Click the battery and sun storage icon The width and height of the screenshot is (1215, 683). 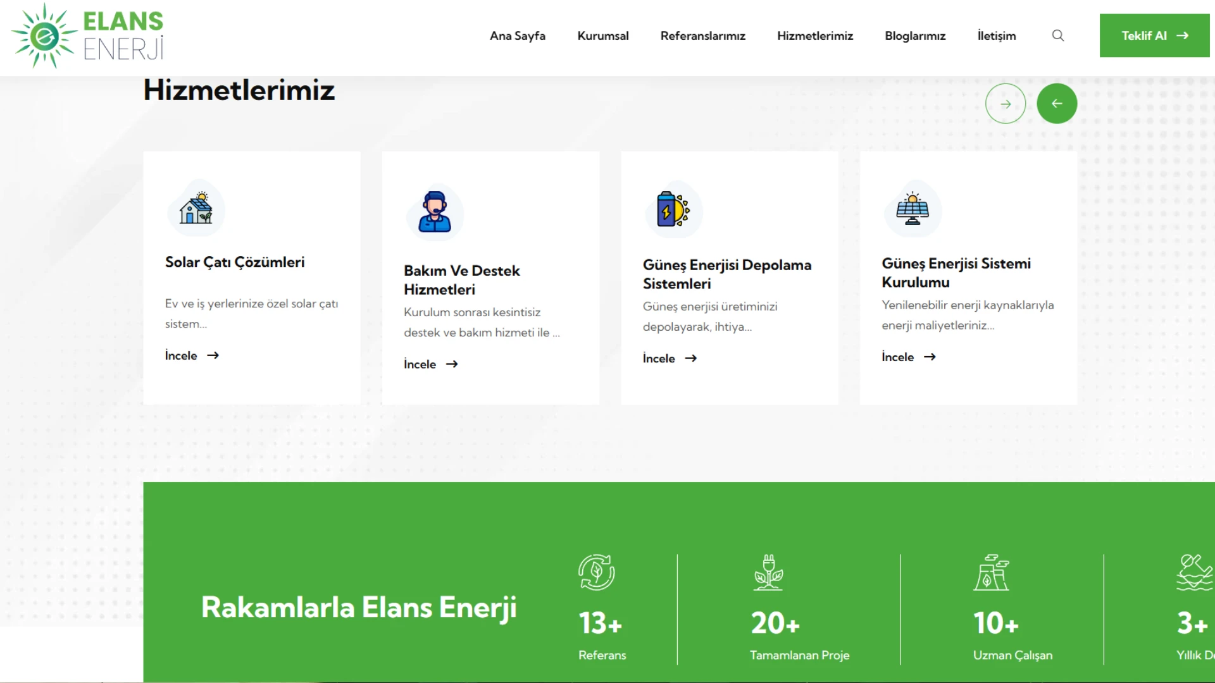[673, 209]
